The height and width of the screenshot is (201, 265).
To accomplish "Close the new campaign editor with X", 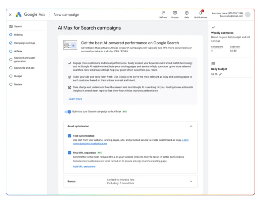I will [10, 15].
